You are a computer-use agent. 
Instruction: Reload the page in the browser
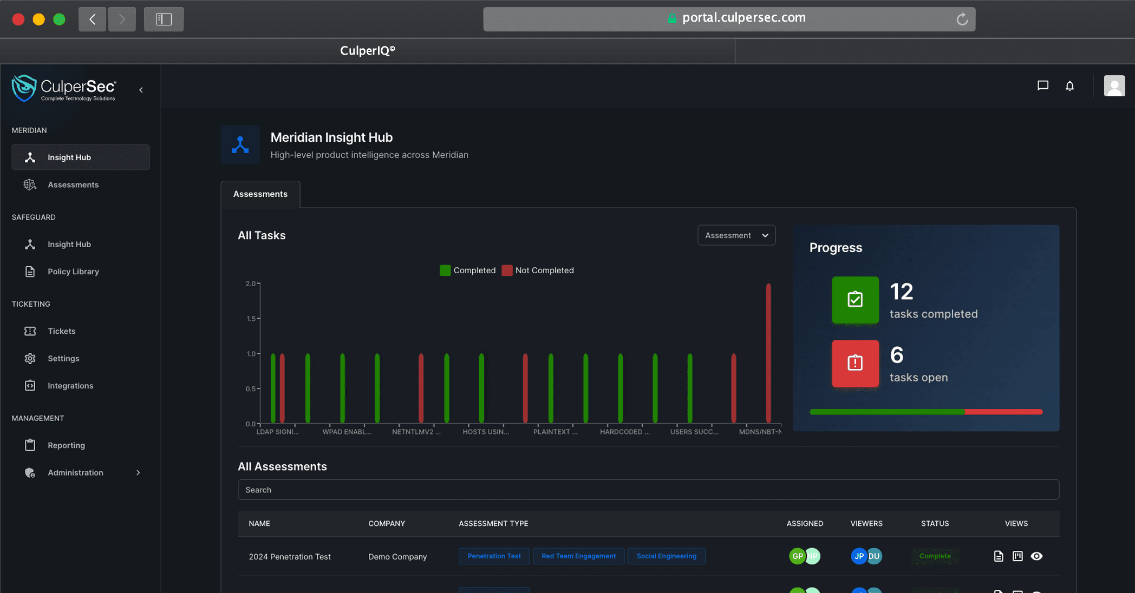click(962, 19)
